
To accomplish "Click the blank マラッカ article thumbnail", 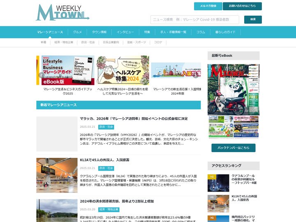I will point(57,134).
